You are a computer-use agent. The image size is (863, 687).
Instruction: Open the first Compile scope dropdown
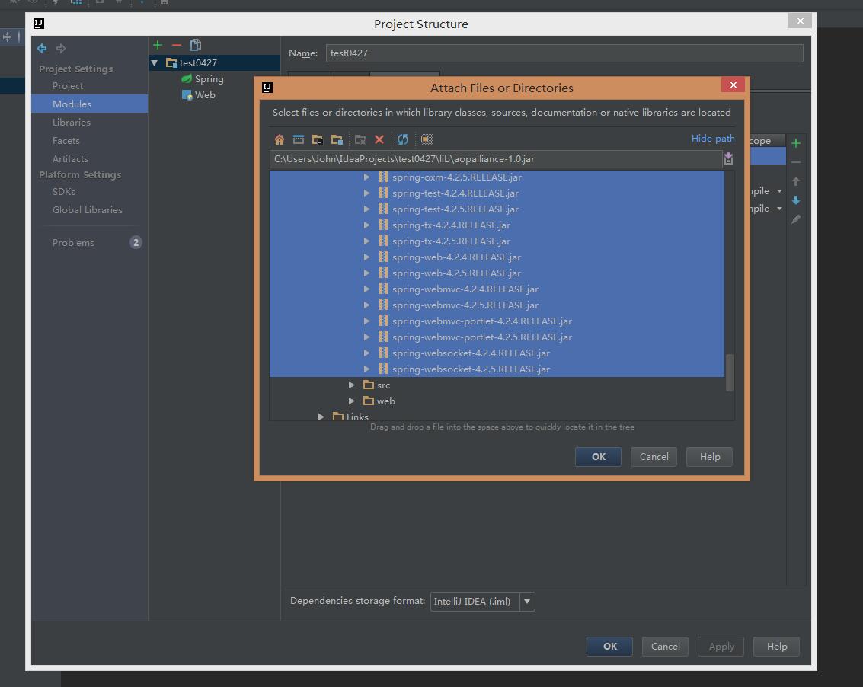point(779,191)
